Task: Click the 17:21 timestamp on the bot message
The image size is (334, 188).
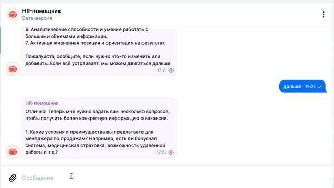Action: tap(162, 70)
